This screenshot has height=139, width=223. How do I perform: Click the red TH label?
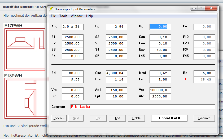185,79
